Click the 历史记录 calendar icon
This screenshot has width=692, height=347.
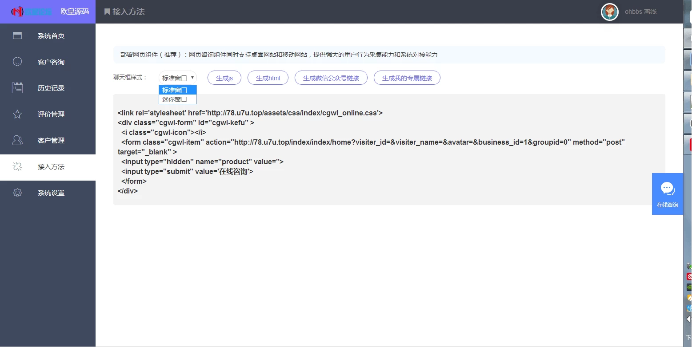[17, 88]
